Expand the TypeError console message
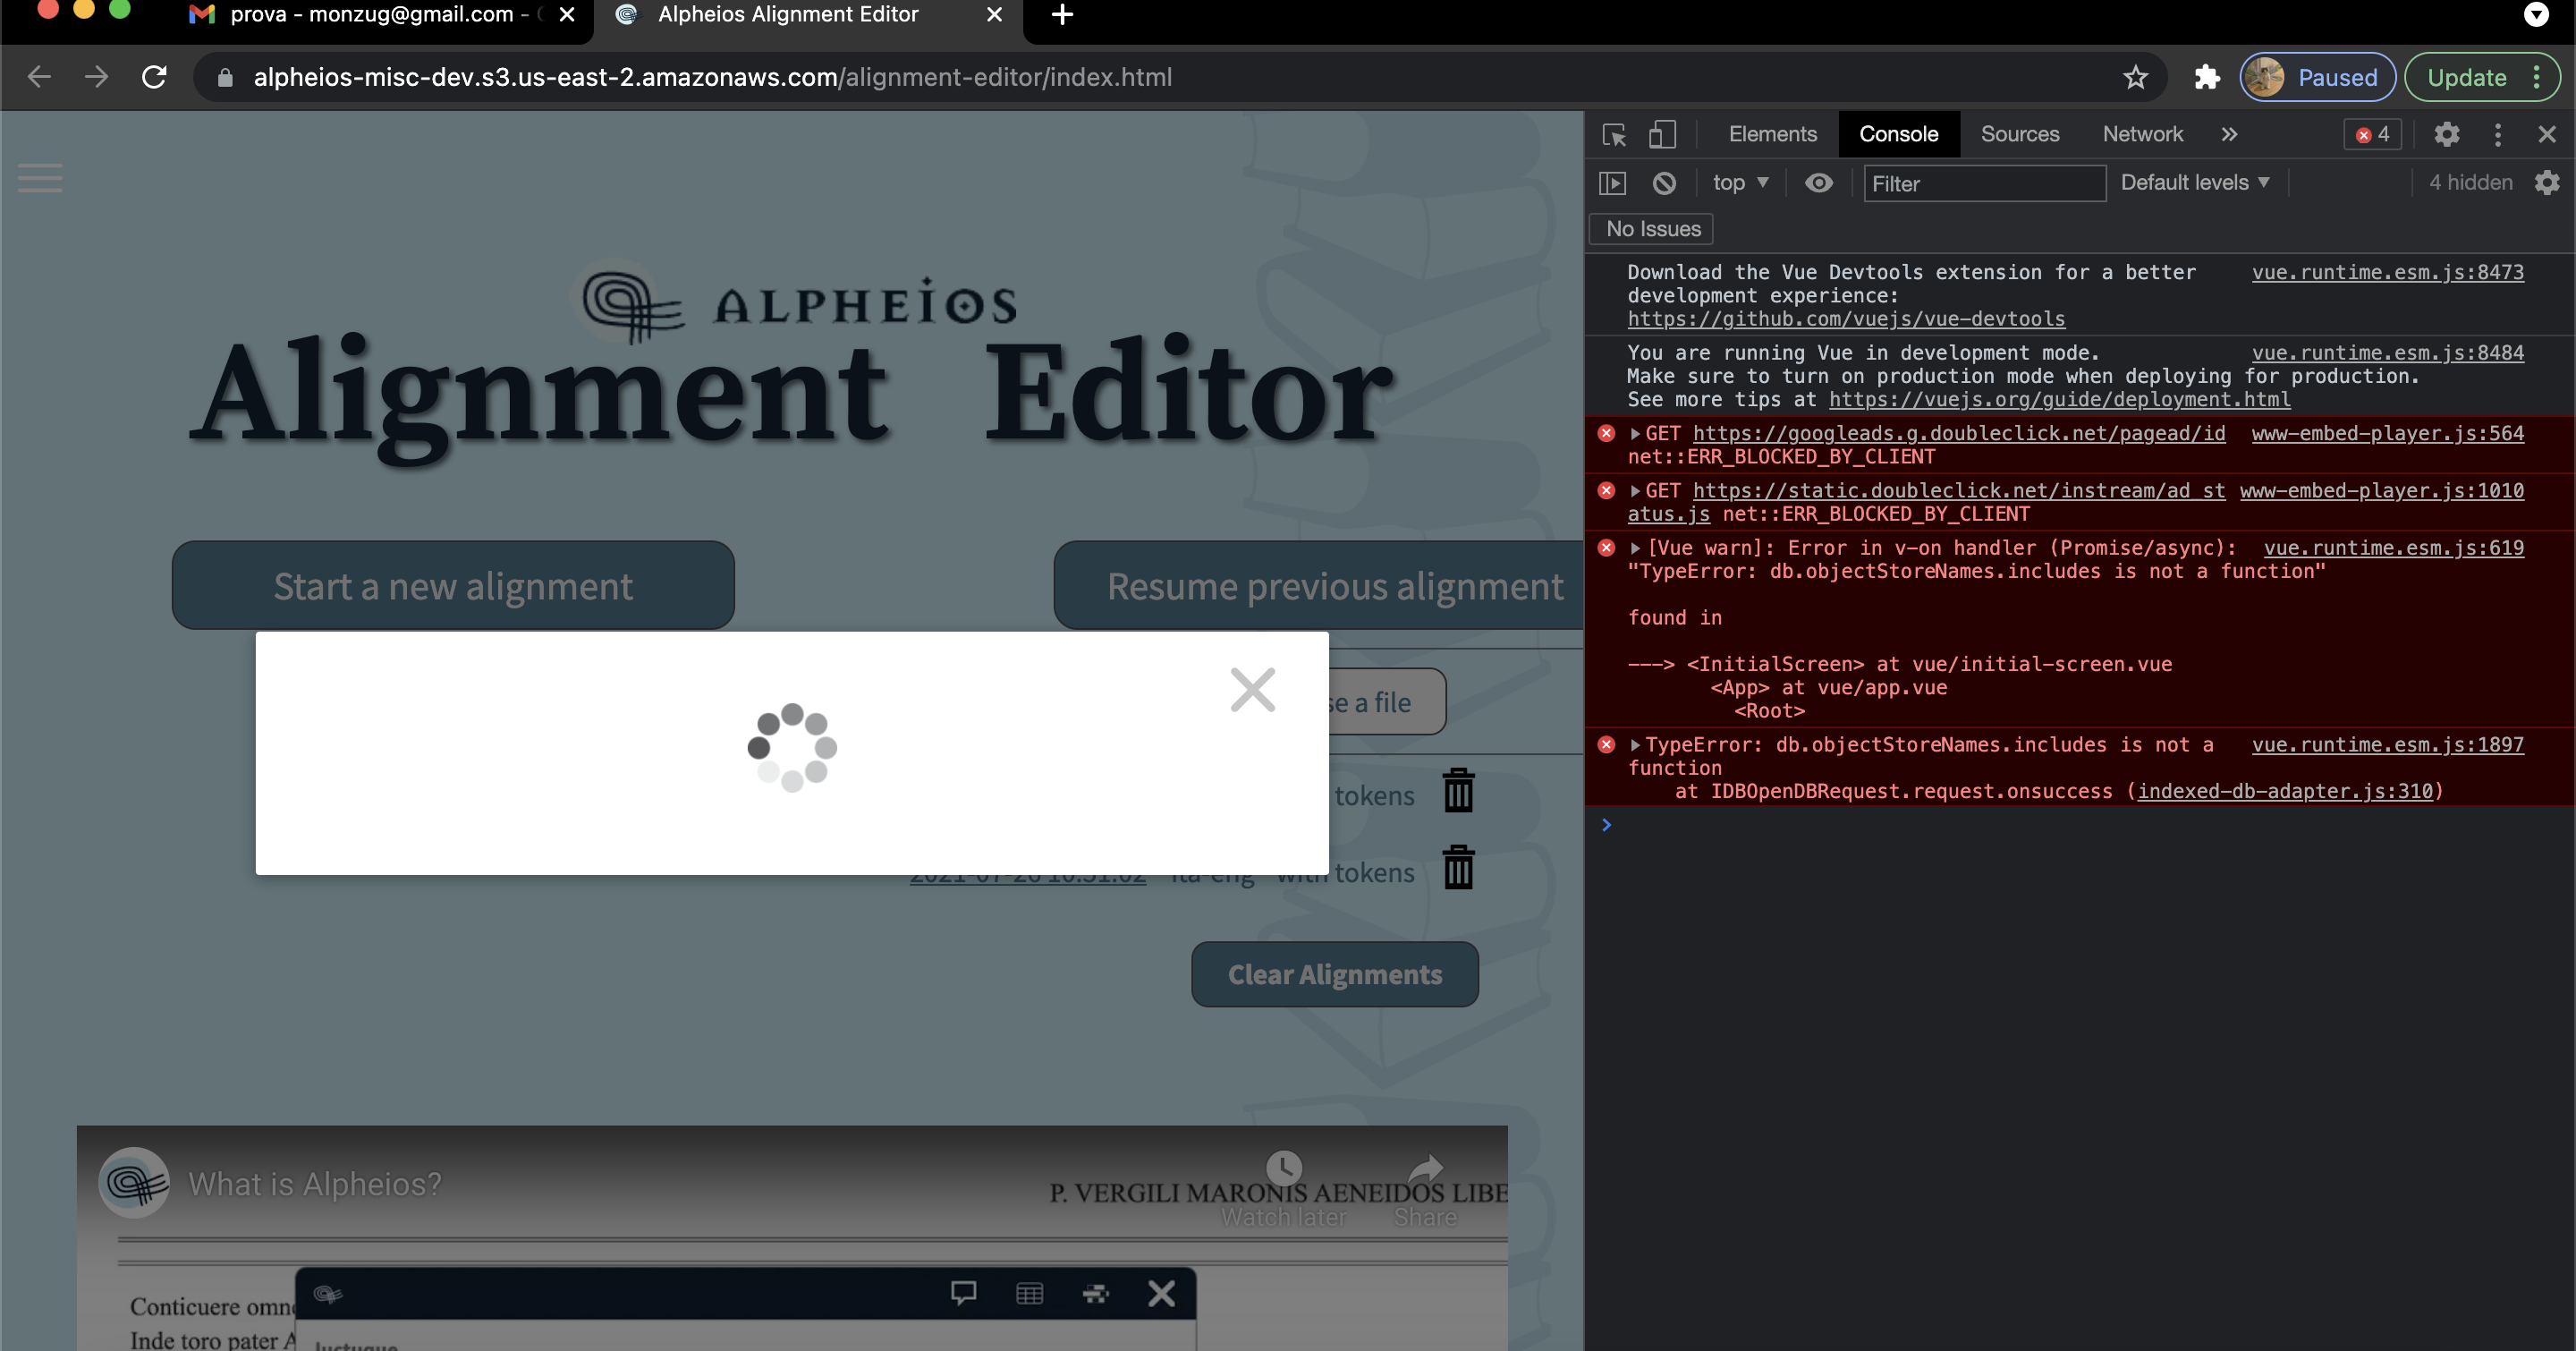The height and width of the screenshot is (1351, 2576). [1636, 745]
